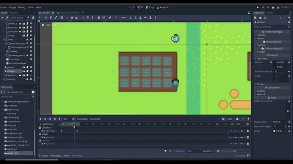Toggle player position track checkbox
293x164 pixels.
43,137
